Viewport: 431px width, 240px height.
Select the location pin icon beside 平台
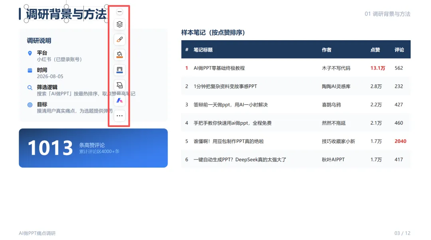click(x=30, y=53)
